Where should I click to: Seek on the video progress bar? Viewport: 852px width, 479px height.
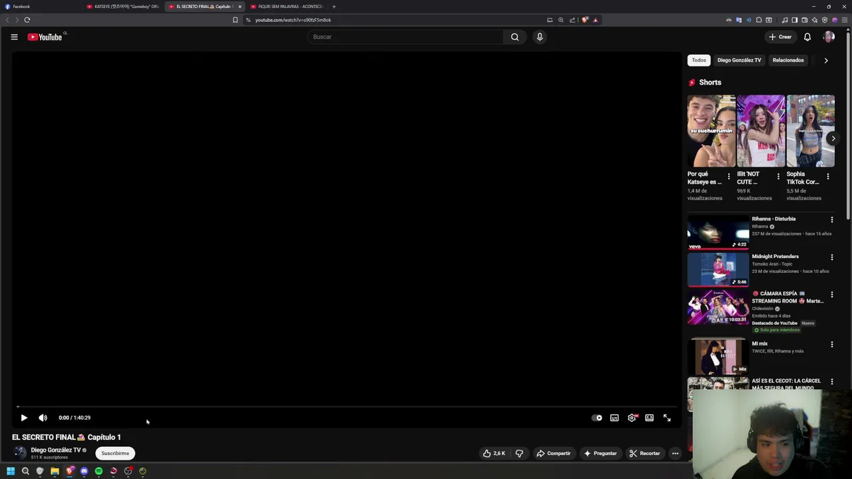click(x=347, y=406)
